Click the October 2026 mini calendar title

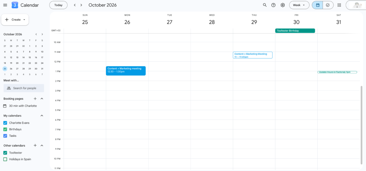click(x=13, y=34)
